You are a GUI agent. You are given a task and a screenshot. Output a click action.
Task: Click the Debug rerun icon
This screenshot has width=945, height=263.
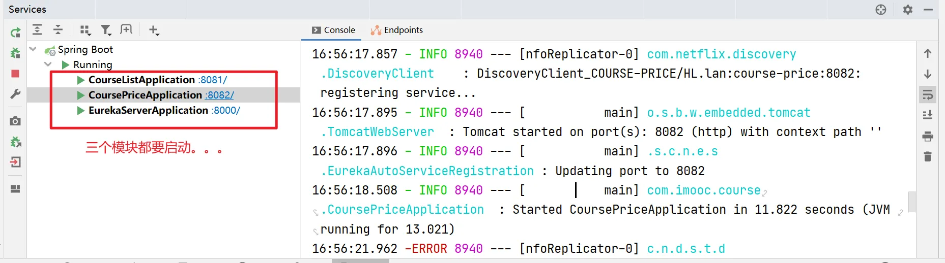click(x=15, y=53)
